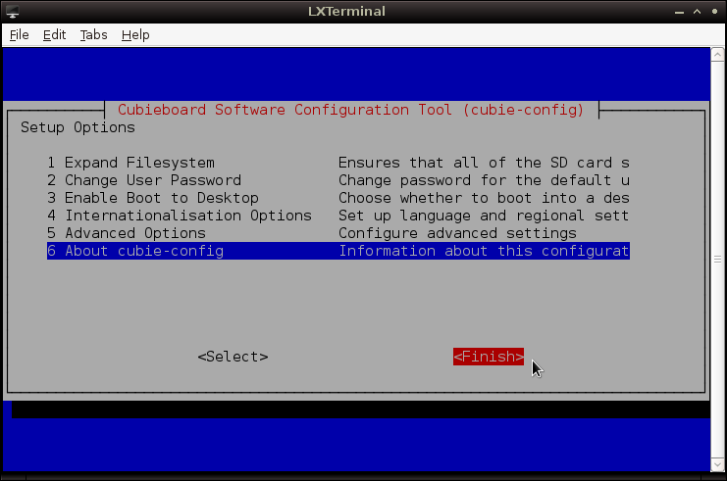Click the 'Configure advanced settings' description text
The width and height of the screenshot is (727, 481).
coord(457,233)
